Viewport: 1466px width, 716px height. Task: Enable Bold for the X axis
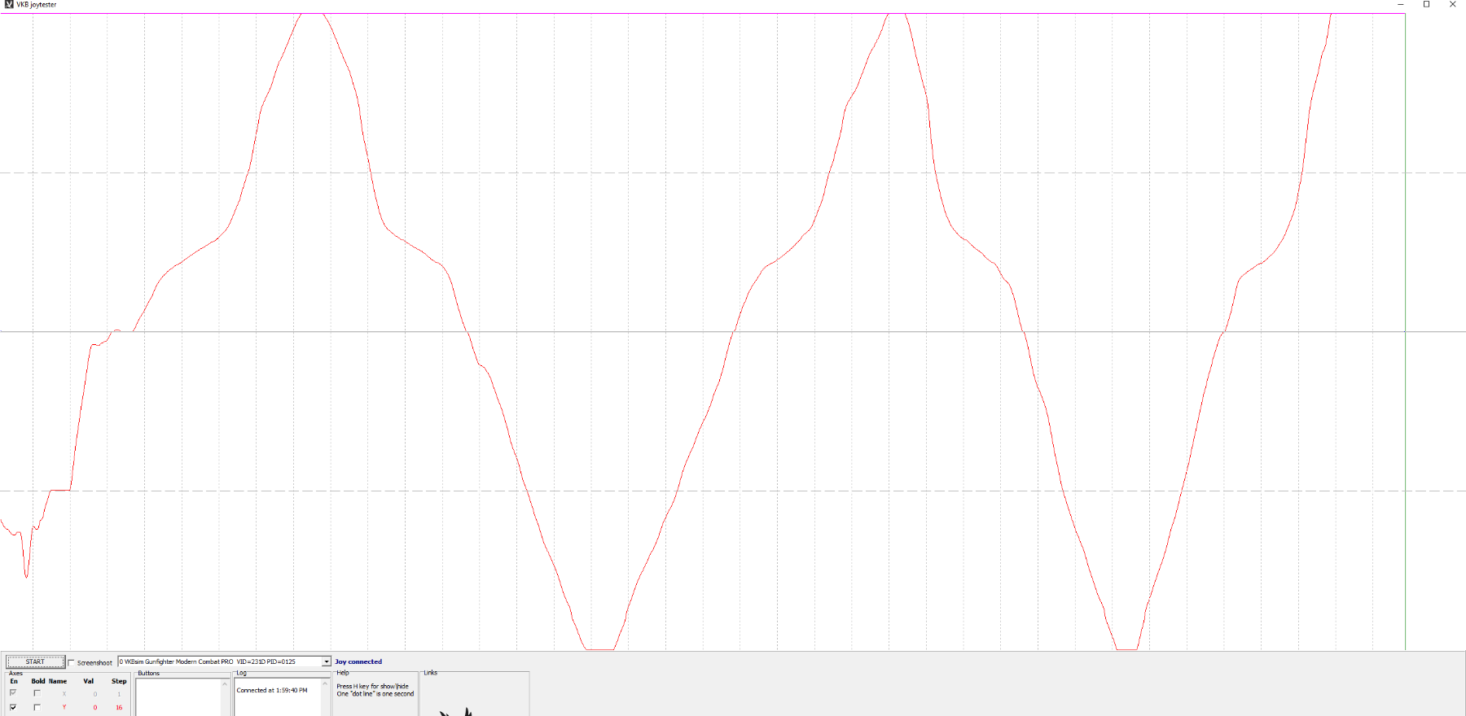37,693
